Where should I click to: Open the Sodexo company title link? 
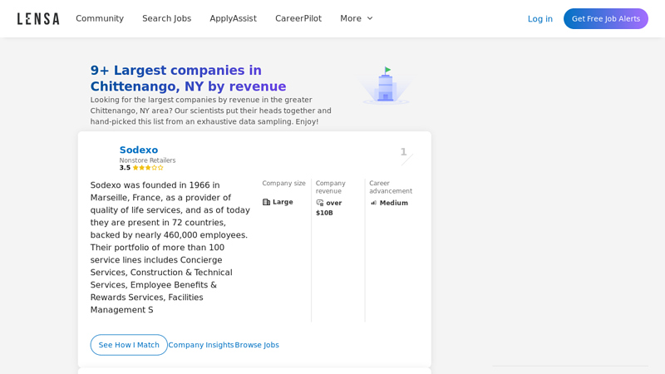coord(139,150)
